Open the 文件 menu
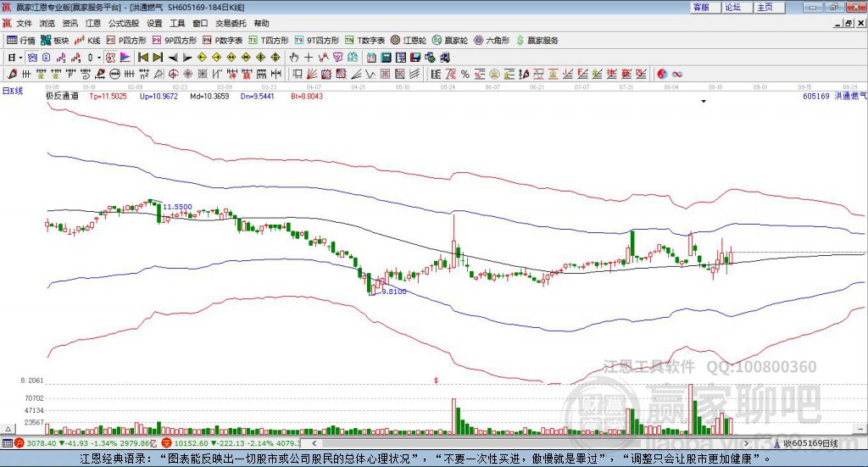The width and height of the screenshot is (868, 467). (x=24, y=23)
